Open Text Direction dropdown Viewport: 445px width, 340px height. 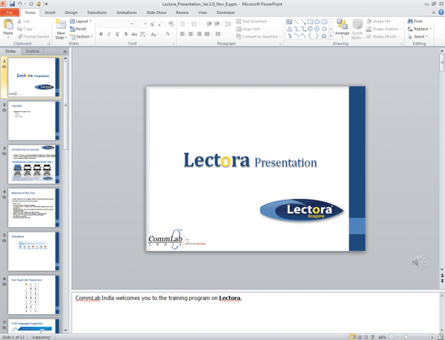(253, 22)
